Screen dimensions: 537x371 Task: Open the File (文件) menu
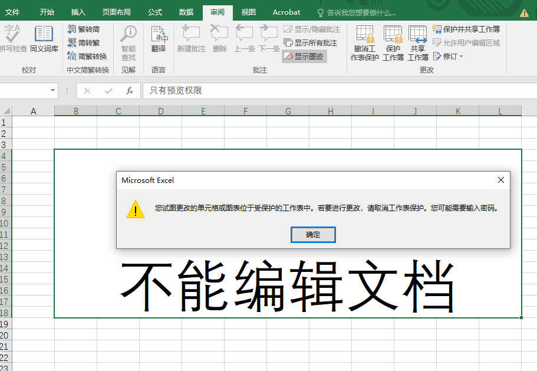click(x=12, y=12)
